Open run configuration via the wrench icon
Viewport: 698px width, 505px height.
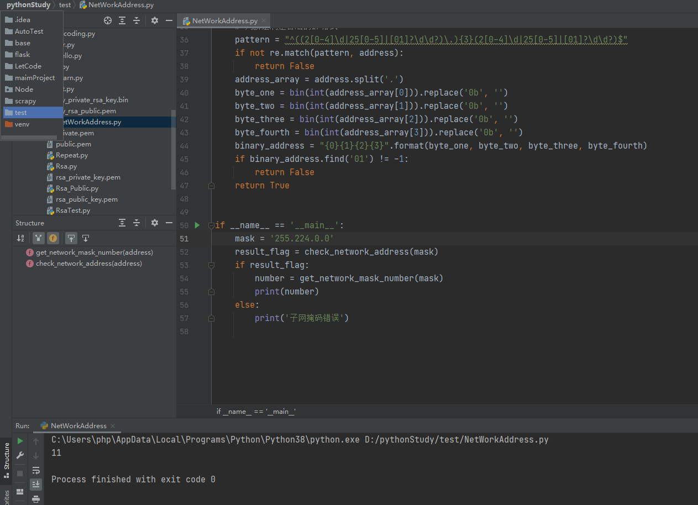[20, 456]
